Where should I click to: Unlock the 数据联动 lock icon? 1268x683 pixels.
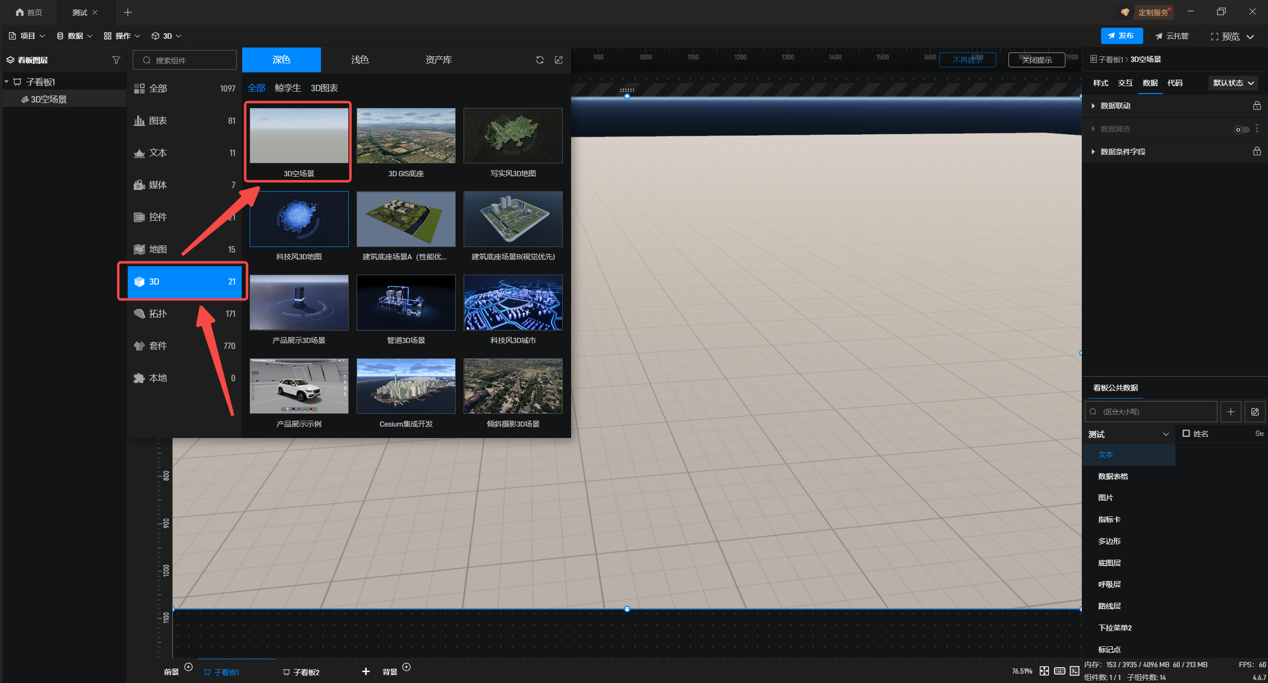pos(1257,105)
